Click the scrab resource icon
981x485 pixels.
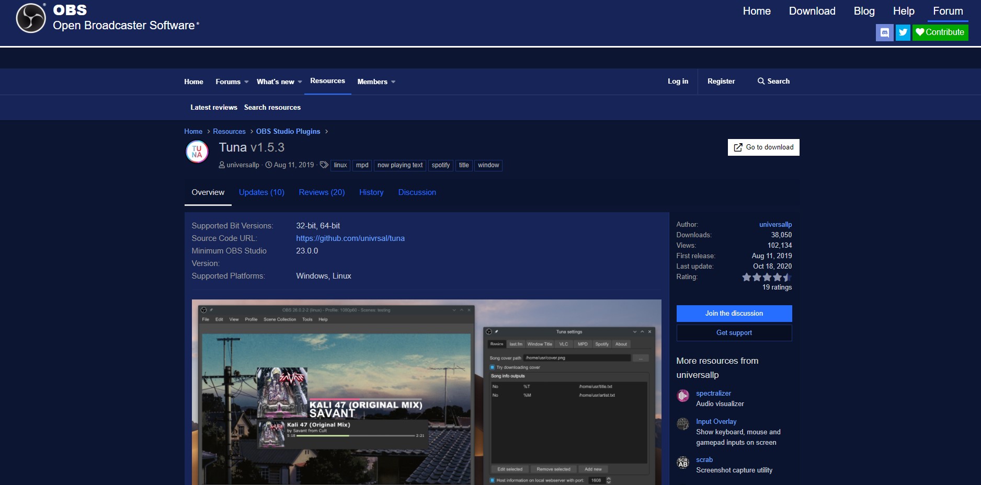(683, 462)
